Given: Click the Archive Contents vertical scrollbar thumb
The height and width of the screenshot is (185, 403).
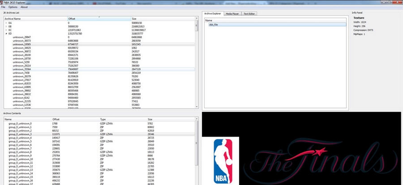Looking at the screenshot, I should coord(197,143).
